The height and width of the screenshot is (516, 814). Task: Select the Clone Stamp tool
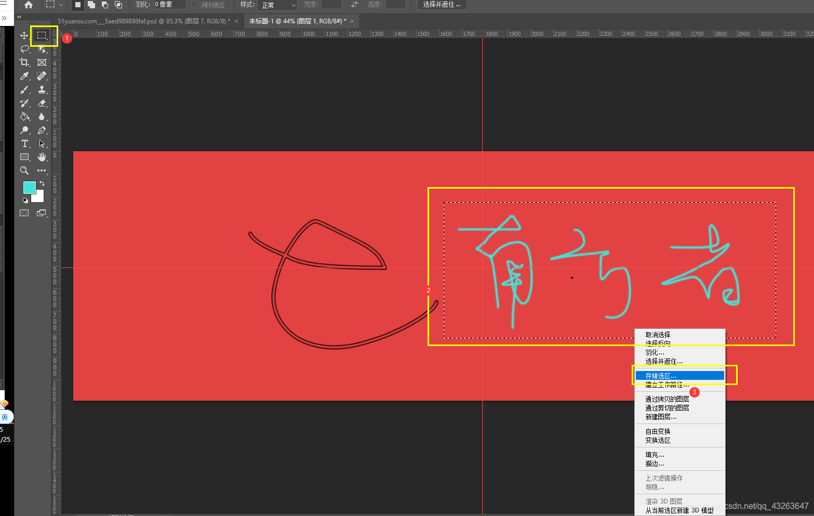coord(42,89)
